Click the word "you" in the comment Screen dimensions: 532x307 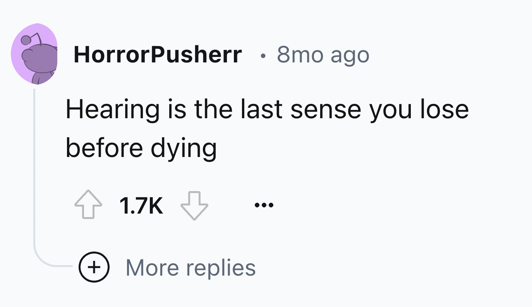388,110
